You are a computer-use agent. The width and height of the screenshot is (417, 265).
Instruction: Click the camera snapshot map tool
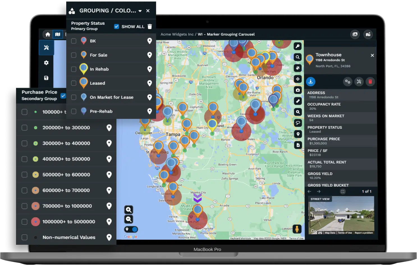[298, 90]
